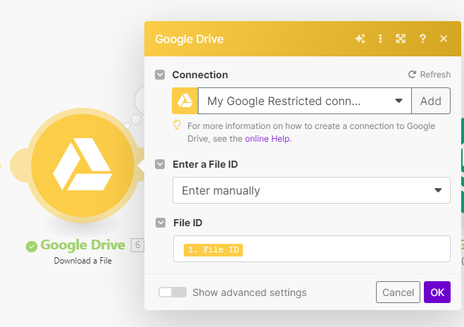Click the File ID input field
Screen dimensions: 464x327
tap(312, 249)
